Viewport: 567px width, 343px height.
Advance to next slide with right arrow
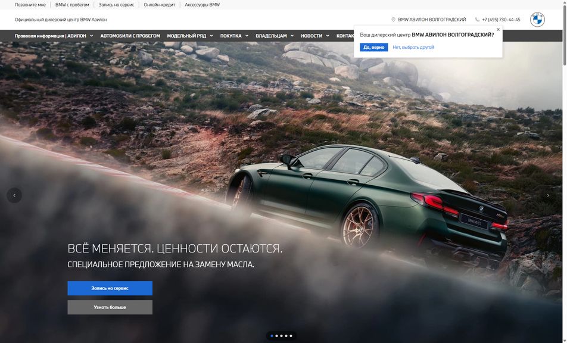tap(548, 195)
